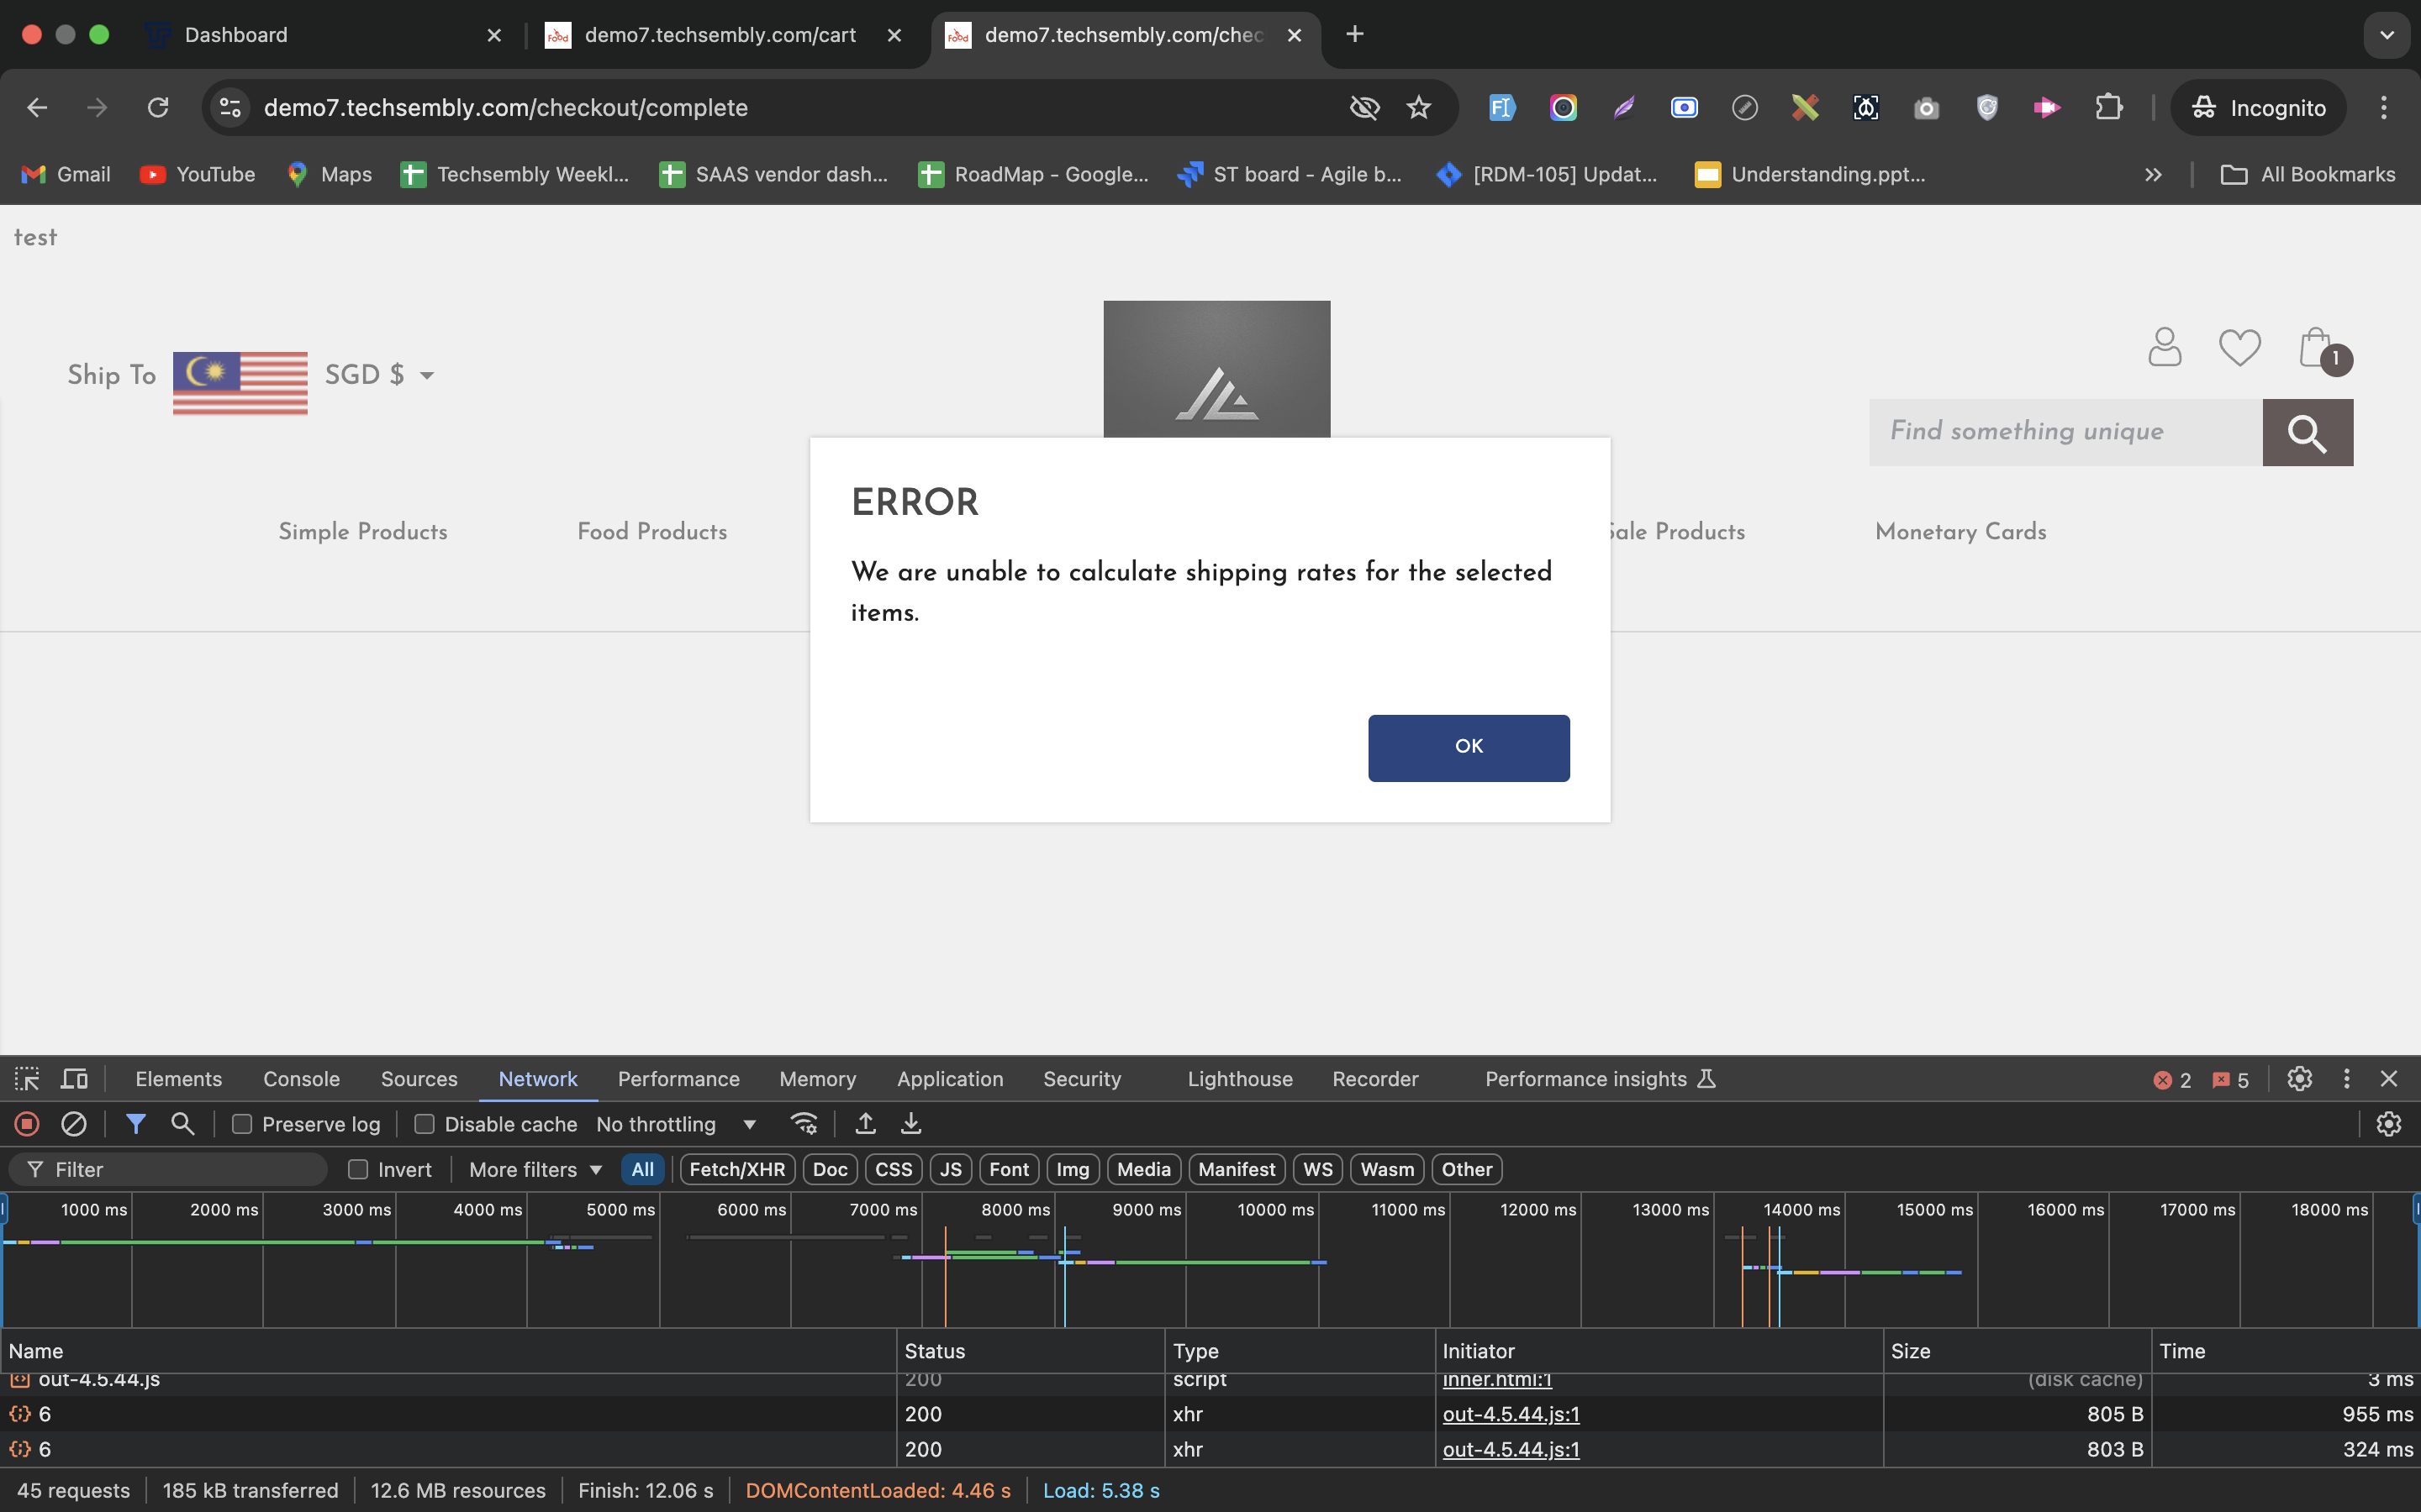
Task: Filter requests by CSS
Action: pos(894,1169)
